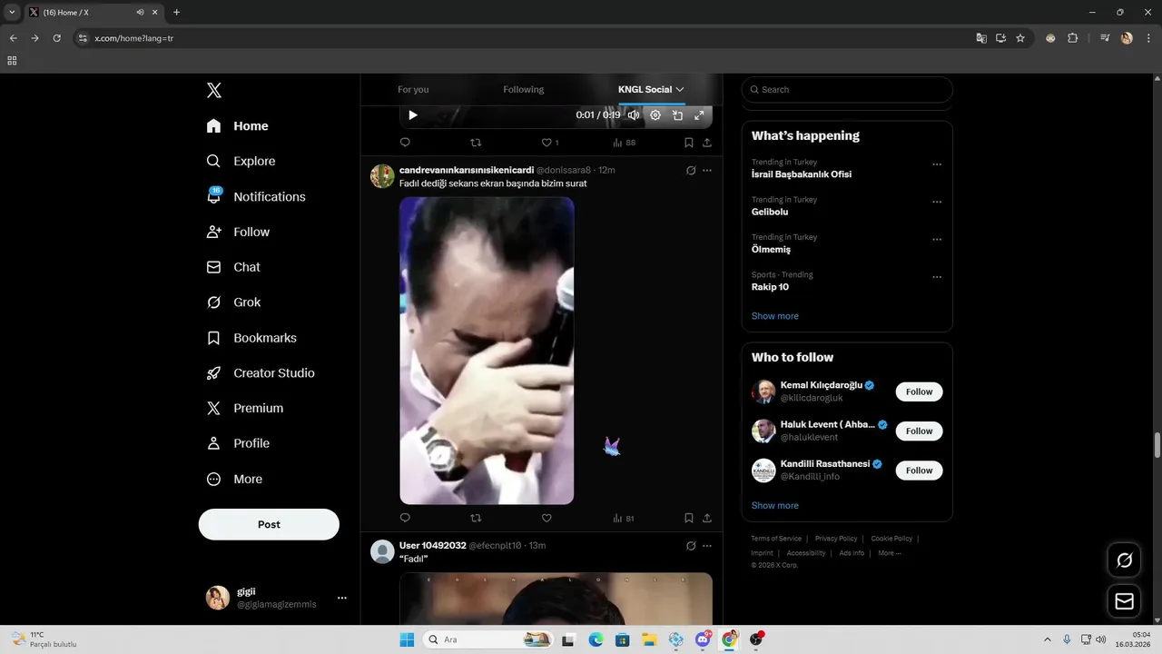Reload the page in Chrome
Viewport: 1162px width, 654px height.
tap(56, 38)
